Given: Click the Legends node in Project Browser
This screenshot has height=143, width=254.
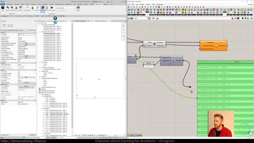Looking at the screenshot, I should (x=43, y=89).
